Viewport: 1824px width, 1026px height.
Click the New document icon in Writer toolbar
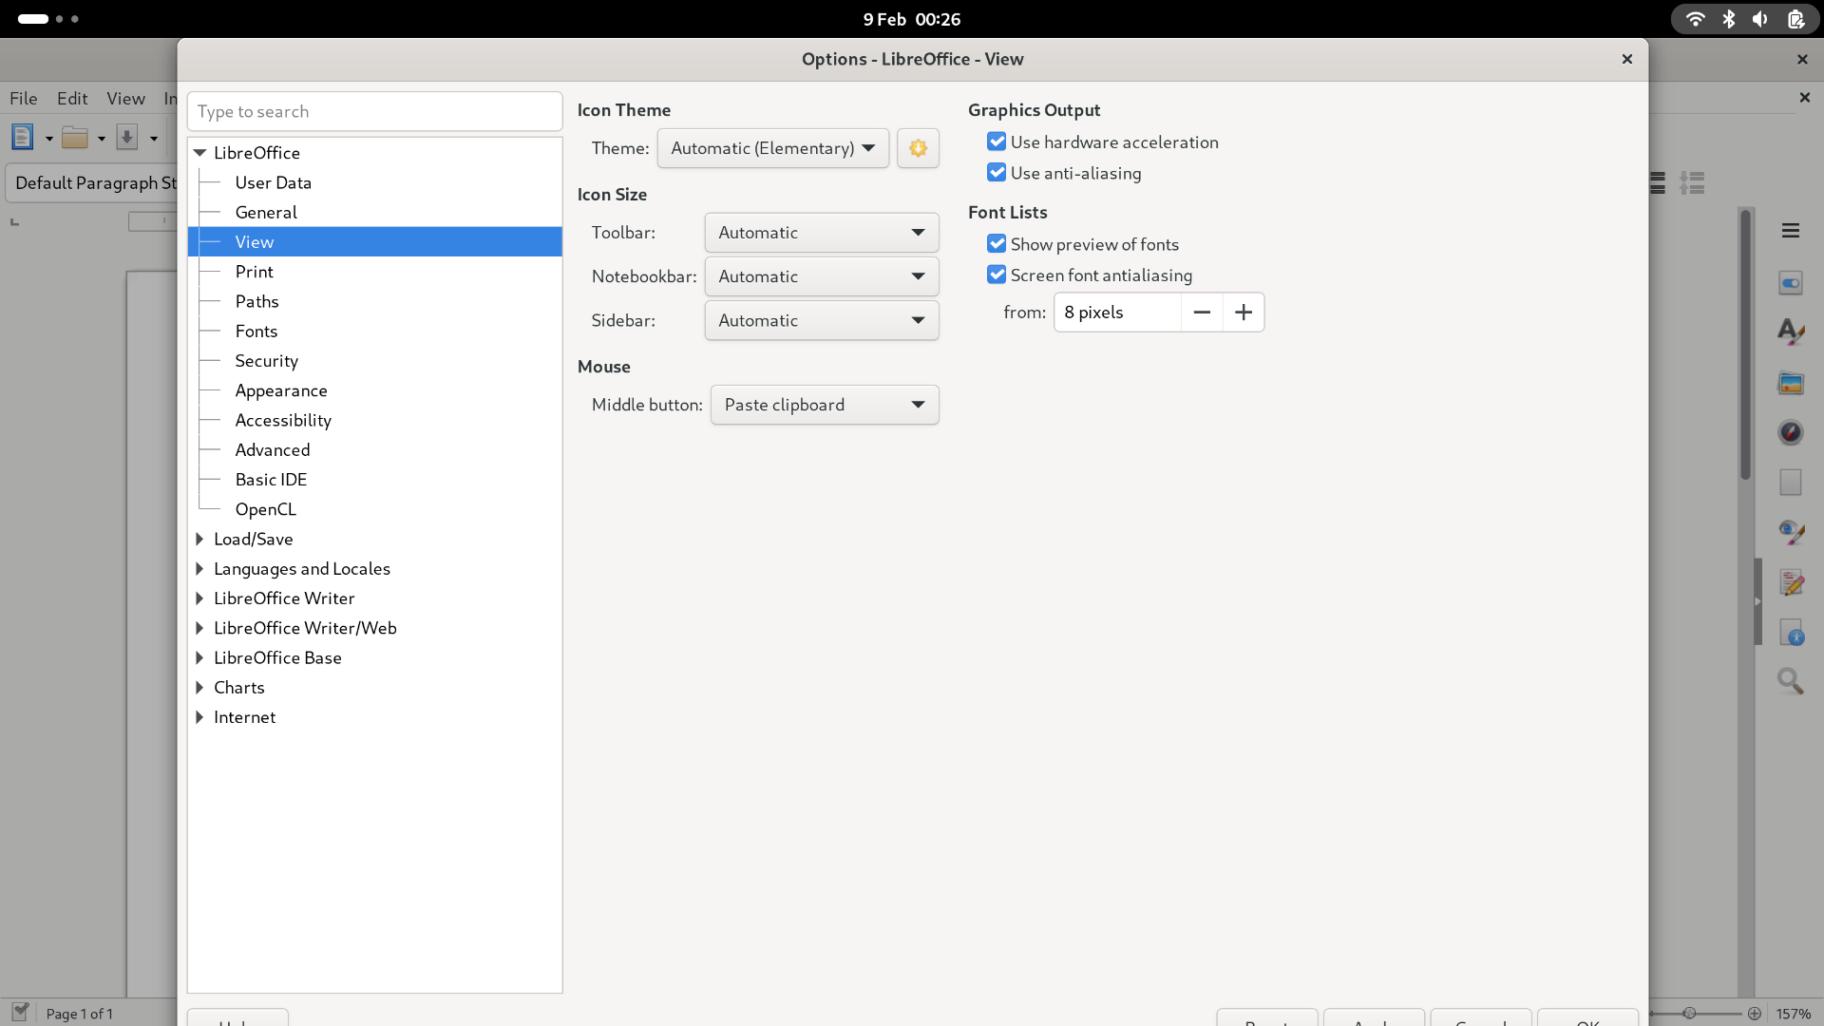(x=22, y=137)
